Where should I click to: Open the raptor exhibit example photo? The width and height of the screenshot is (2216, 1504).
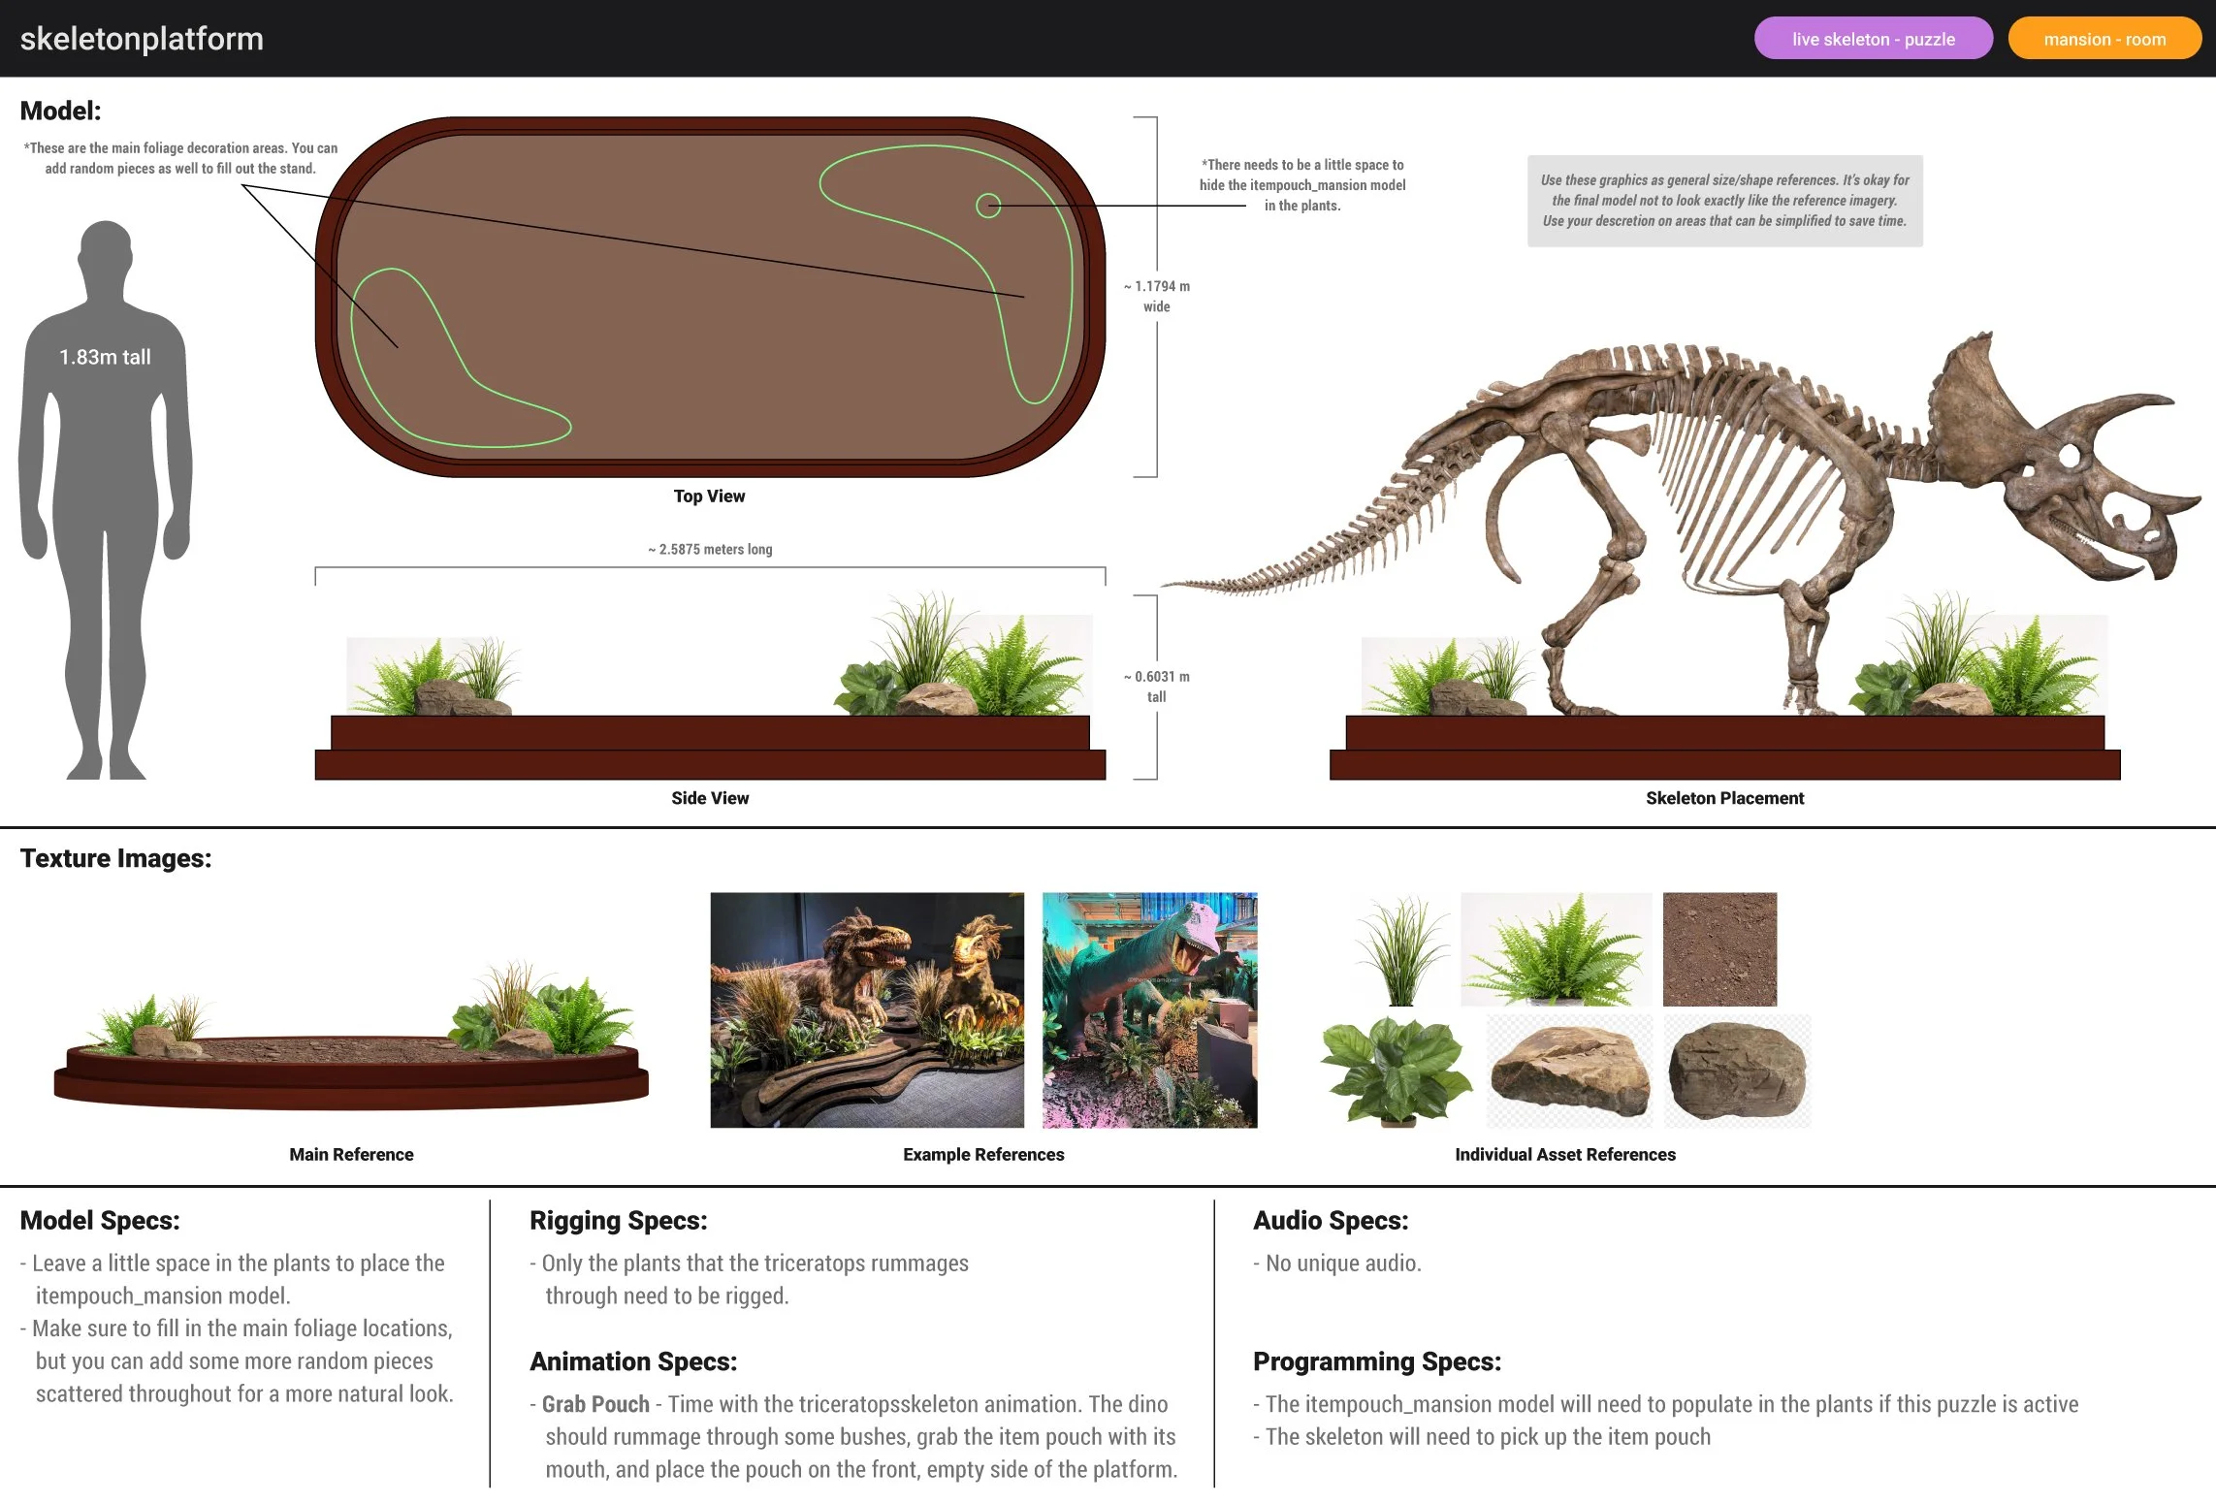pyautogui.click(x=866, y=1009)
